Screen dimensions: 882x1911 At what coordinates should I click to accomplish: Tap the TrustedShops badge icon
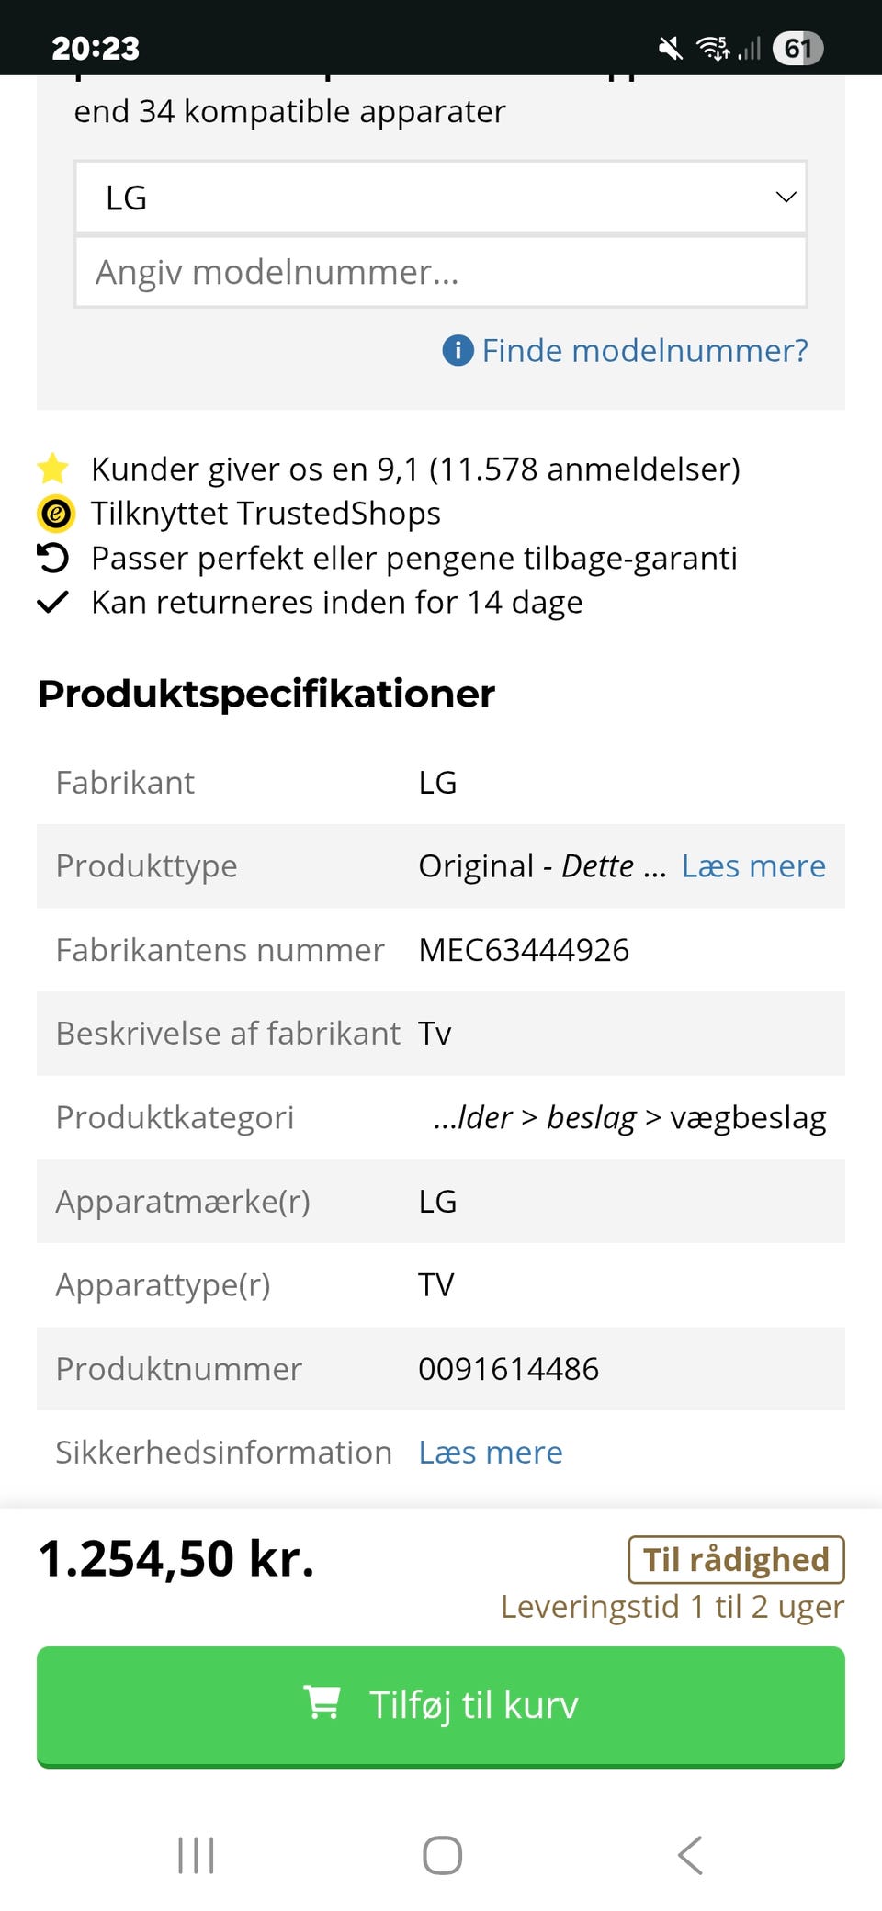pos(55,514)
